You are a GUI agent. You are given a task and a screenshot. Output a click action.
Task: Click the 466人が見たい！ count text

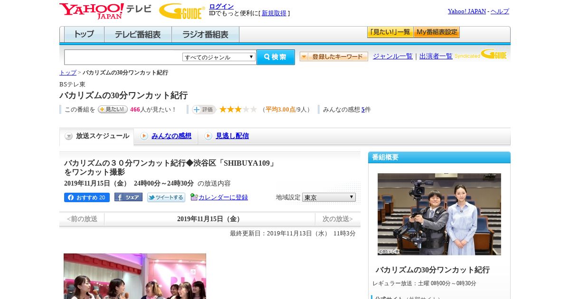(x=153, y=110)
